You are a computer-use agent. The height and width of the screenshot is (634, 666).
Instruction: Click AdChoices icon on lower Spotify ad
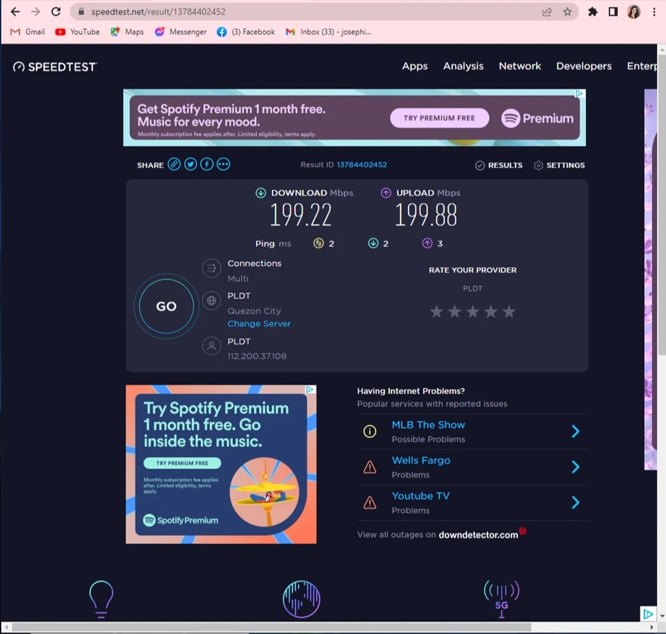tap(310, 389)
